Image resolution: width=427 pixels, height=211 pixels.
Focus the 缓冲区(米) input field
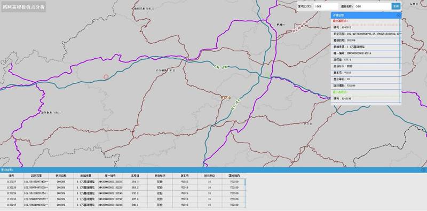(x=326, y=6)
